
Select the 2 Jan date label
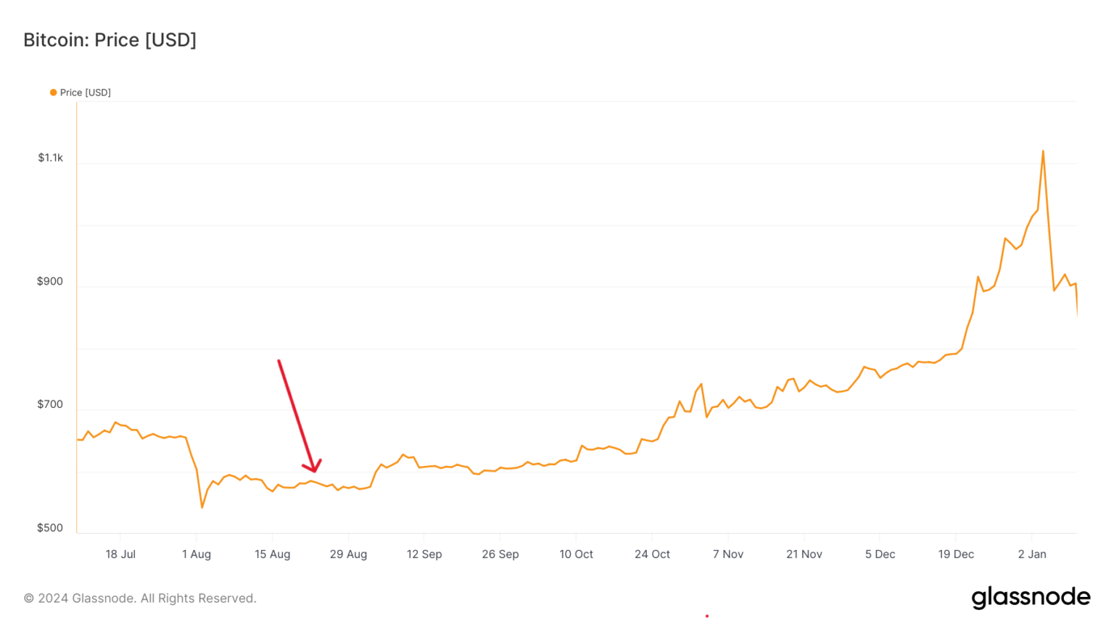1032,554
